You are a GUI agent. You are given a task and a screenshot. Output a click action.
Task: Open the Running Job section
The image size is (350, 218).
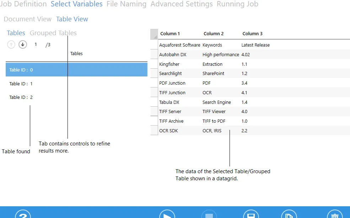pyautogui.click(x=237, y=4)
